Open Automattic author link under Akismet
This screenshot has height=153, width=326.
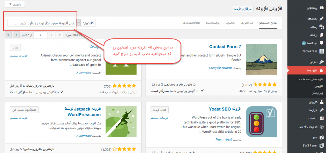84,73
